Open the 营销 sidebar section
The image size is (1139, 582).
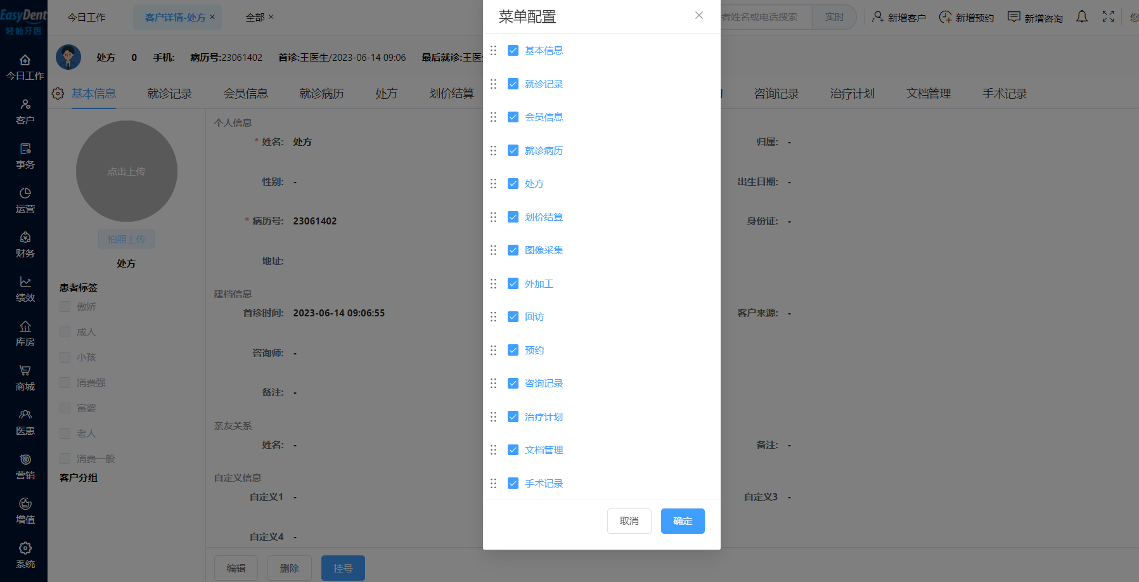point(25,467)
